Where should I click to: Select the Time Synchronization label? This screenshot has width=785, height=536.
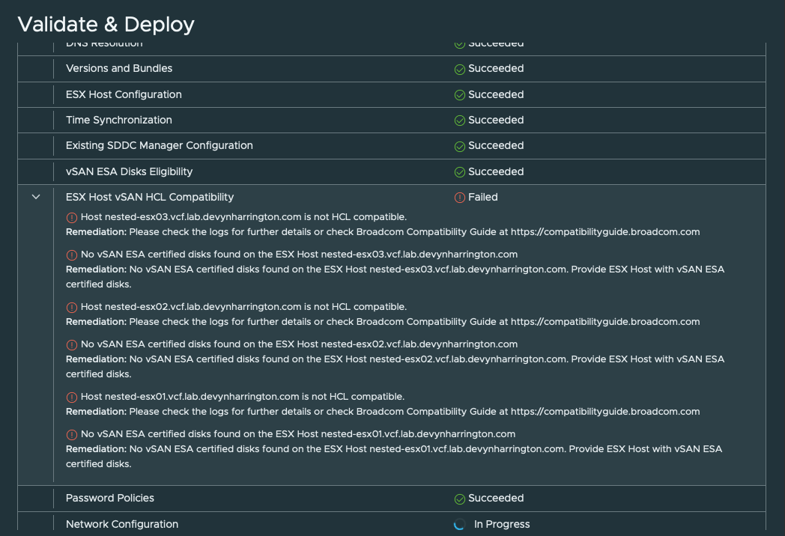click(x=118, y=120)
